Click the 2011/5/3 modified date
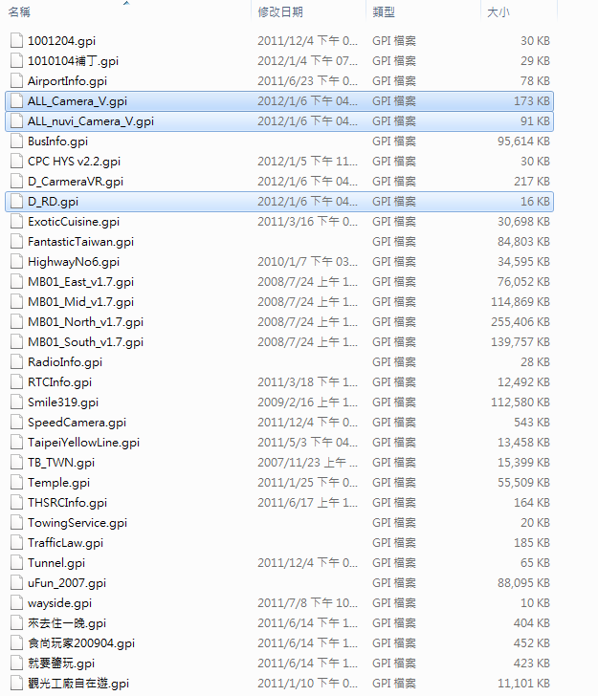Image resolution: width=598 pixels, height=696 pixels. tap(307, 443)
